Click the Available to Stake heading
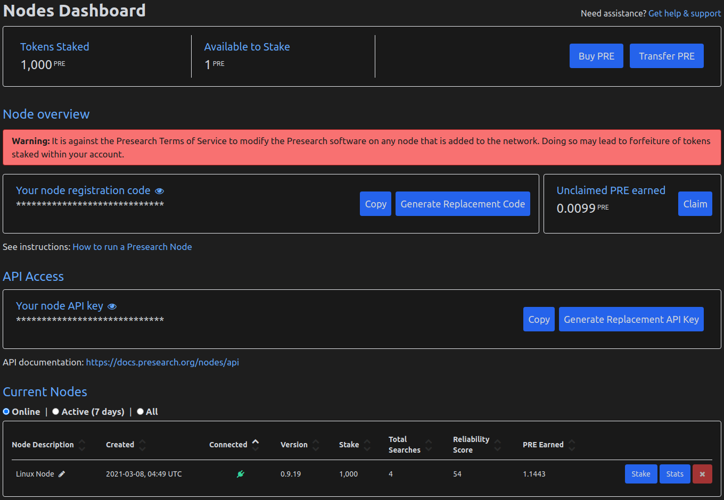 tap(247, 47)
